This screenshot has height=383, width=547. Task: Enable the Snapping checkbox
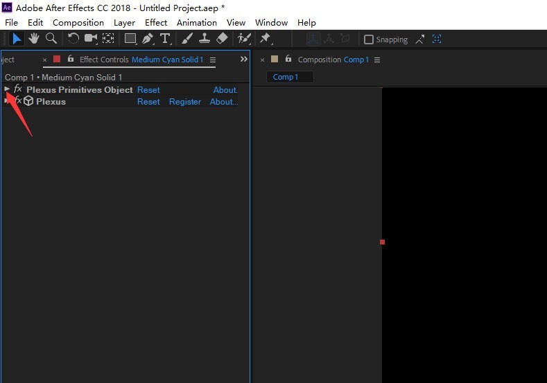tap(369, 39)
